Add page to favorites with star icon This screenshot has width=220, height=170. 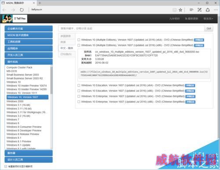pyautogui.click(x=180, y=10)
